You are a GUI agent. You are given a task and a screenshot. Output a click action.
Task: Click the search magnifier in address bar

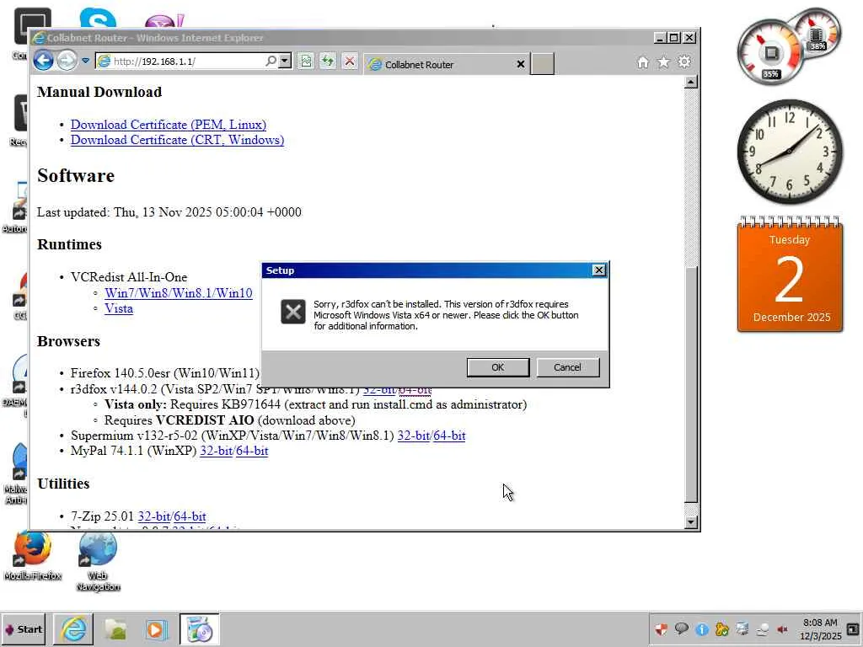click(x=271, y=61)
